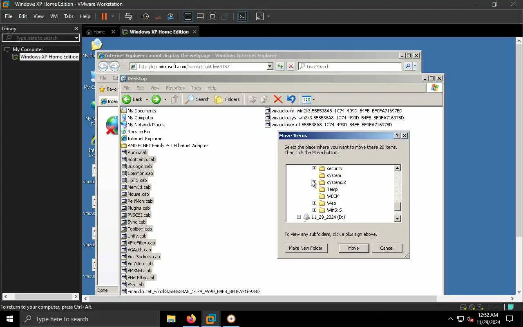Switch to the Home tab
Screen dimensions: 523x327
tap(99, 32)
